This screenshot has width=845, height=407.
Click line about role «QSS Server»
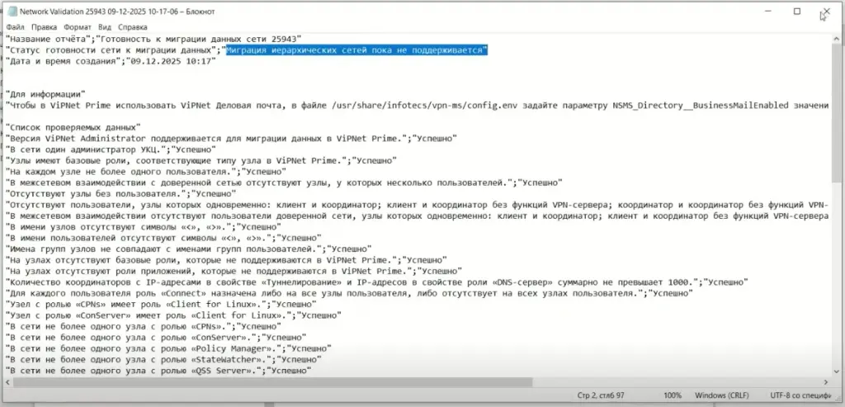tap(158, 371)
